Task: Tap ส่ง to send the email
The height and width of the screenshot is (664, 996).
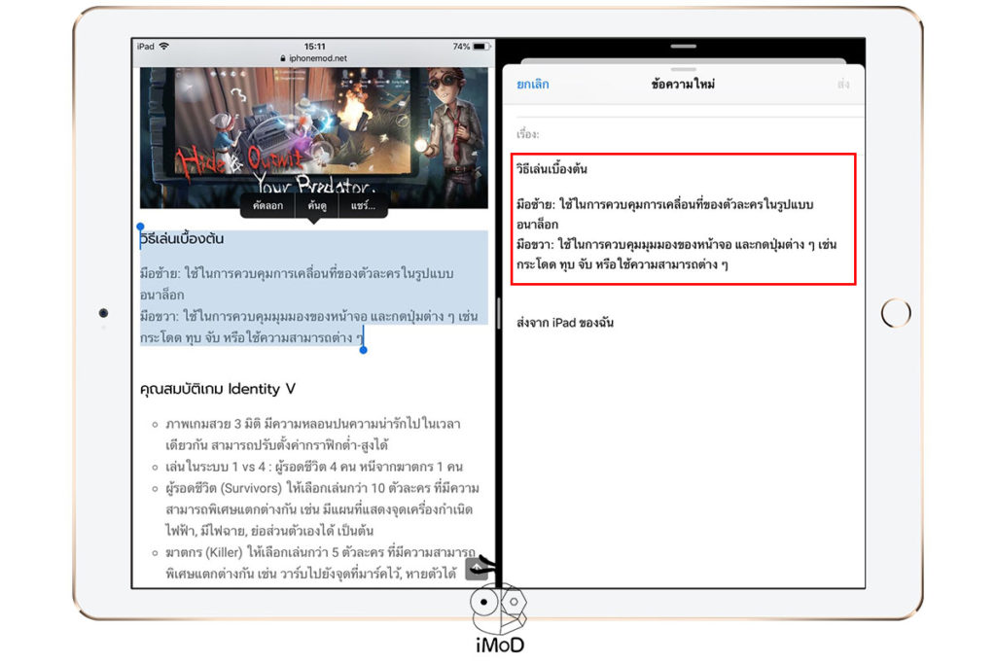Action: coord(845,85)
